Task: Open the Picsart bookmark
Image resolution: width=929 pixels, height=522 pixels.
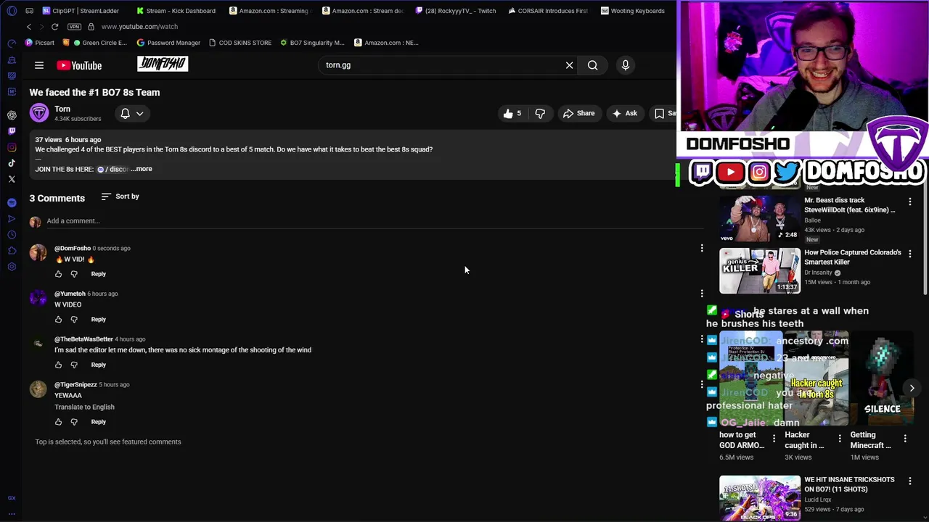Action: click(39, 43)
